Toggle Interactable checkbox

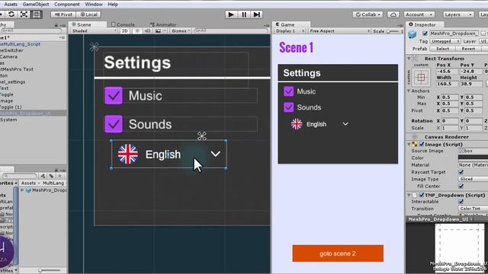(x=461, y=201)
